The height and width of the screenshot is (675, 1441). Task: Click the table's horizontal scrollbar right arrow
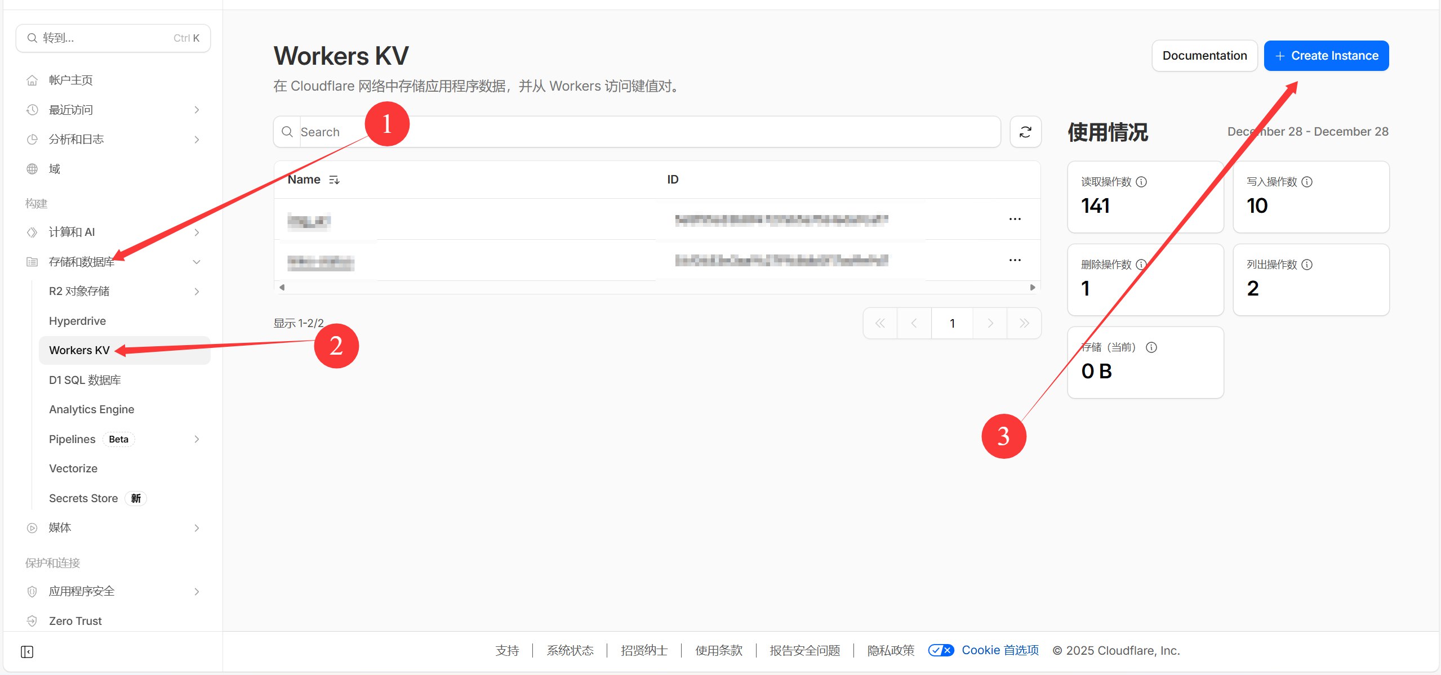click(x=1032, y=287)
